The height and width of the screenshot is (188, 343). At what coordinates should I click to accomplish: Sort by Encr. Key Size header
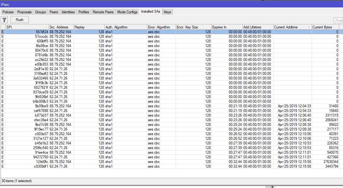(x=194, y=27)
